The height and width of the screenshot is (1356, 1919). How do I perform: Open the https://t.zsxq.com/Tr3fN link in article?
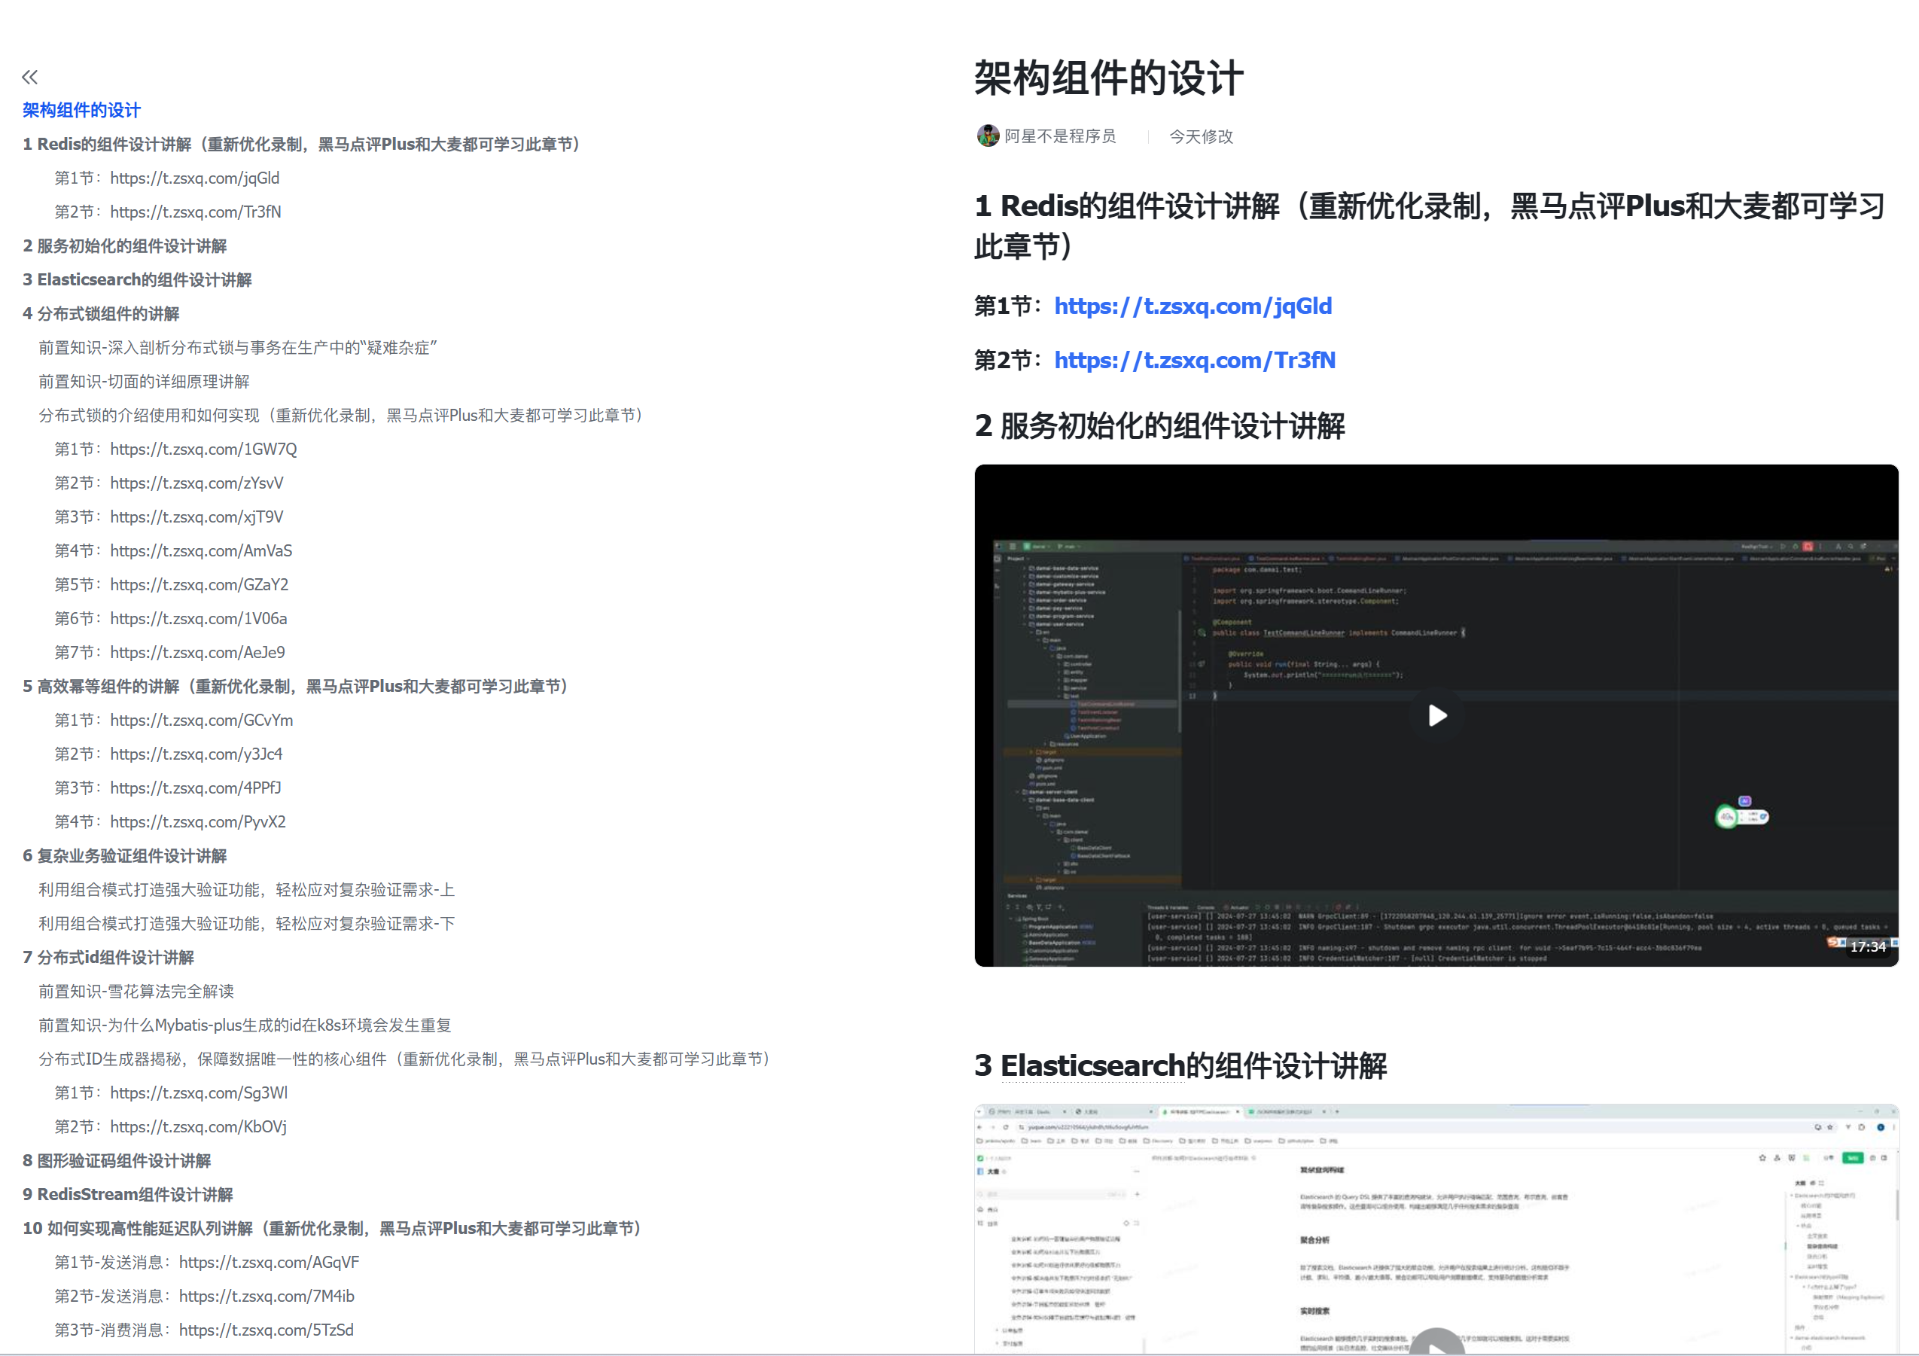[1194, 361]
